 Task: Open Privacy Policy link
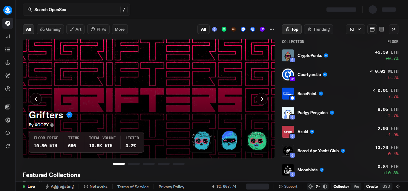pos(171,187)
